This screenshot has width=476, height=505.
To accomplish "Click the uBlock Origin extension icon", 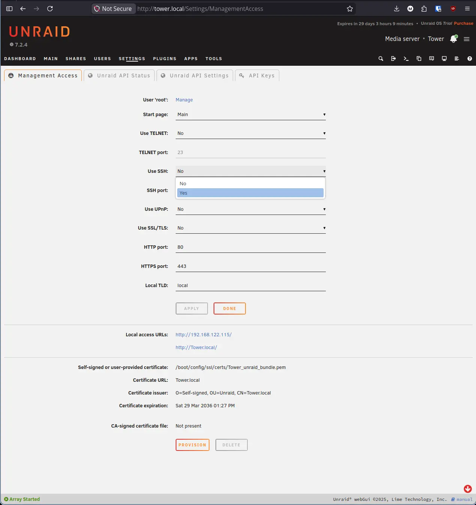I will 453,9.
